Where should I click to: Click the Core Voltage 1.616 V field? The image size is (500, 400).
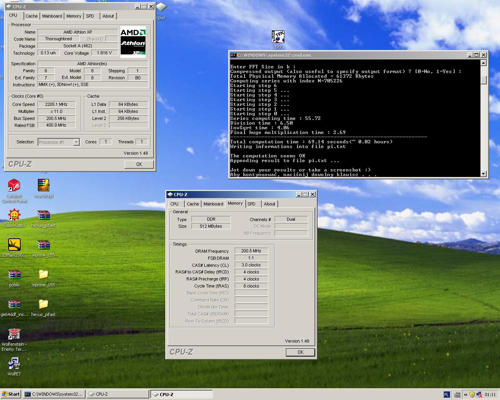(104, 53)
